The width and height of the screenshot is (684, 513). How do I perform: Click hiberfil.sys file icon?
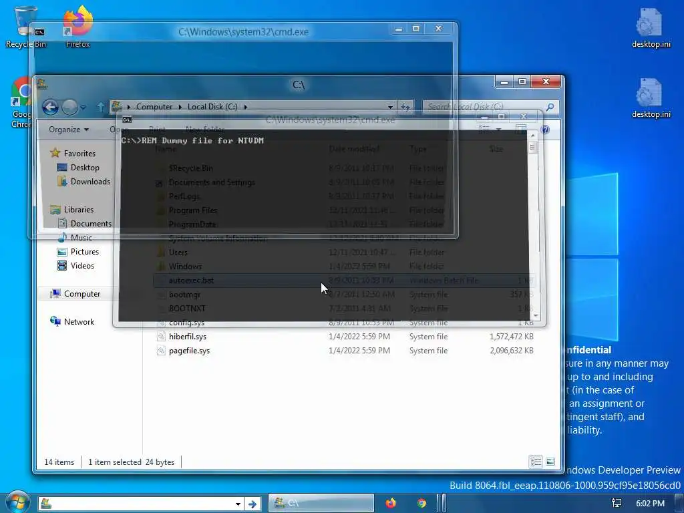pyautogui.click(x=162, y=337)
